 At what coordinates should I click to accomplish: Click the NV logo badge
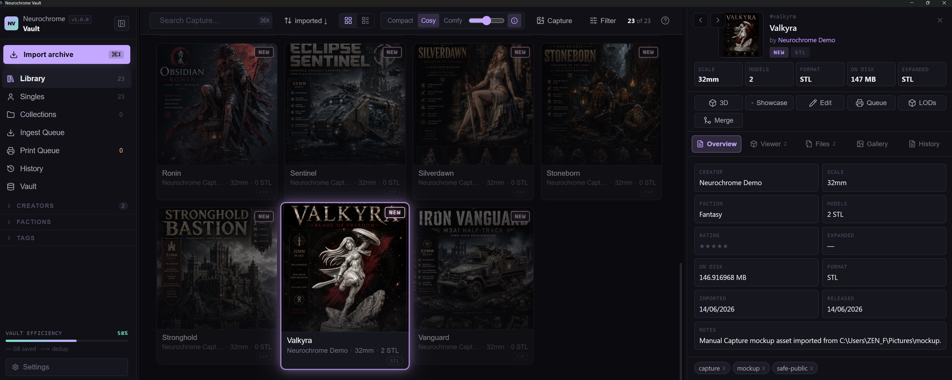[11, 24]
